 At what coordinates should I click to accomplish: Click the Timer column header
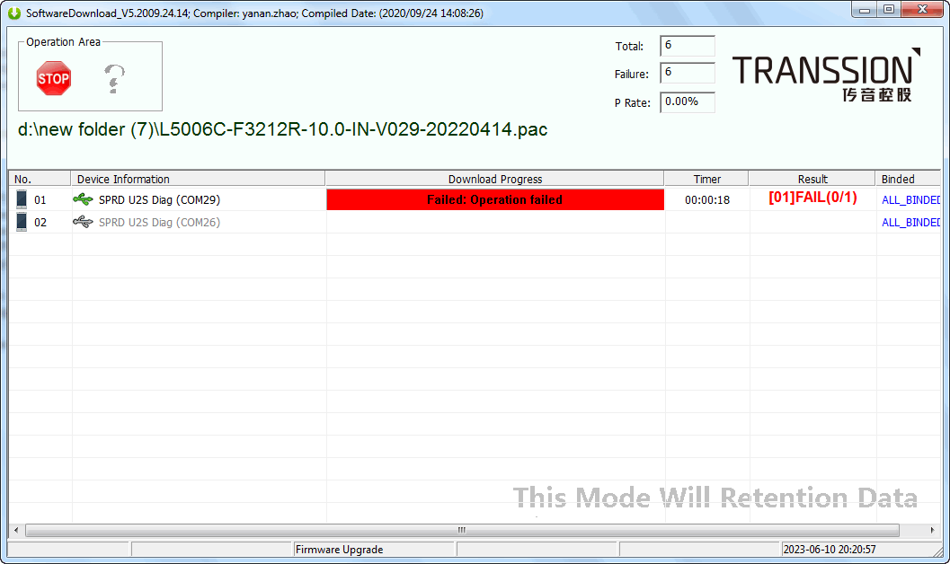[707, 179]
